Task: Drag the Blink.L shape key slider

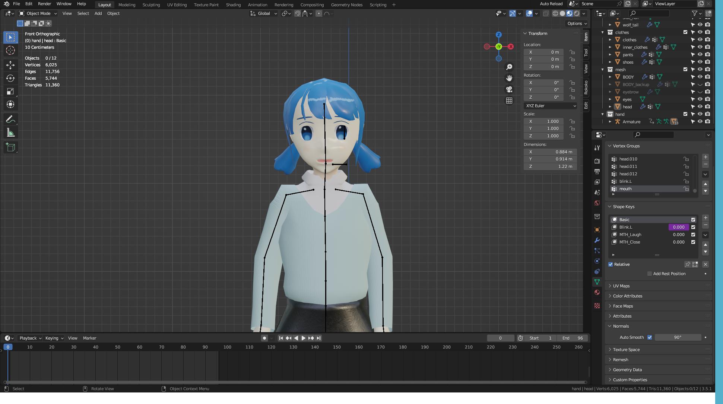Action: [678, 227]
